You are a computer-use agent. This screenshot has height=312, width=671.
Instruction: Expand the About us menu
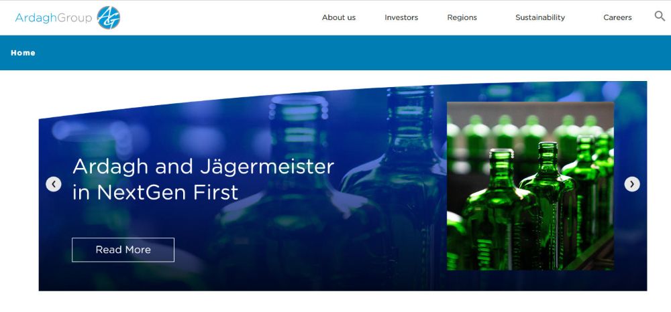(x=338, y=17)
